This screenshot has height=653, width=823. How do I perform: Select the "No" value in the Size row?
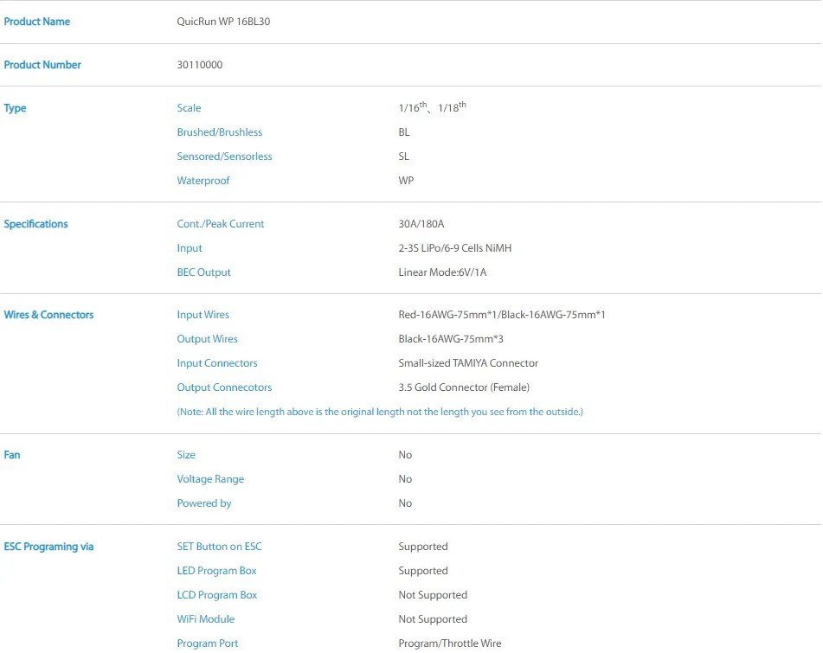(405, 455)
